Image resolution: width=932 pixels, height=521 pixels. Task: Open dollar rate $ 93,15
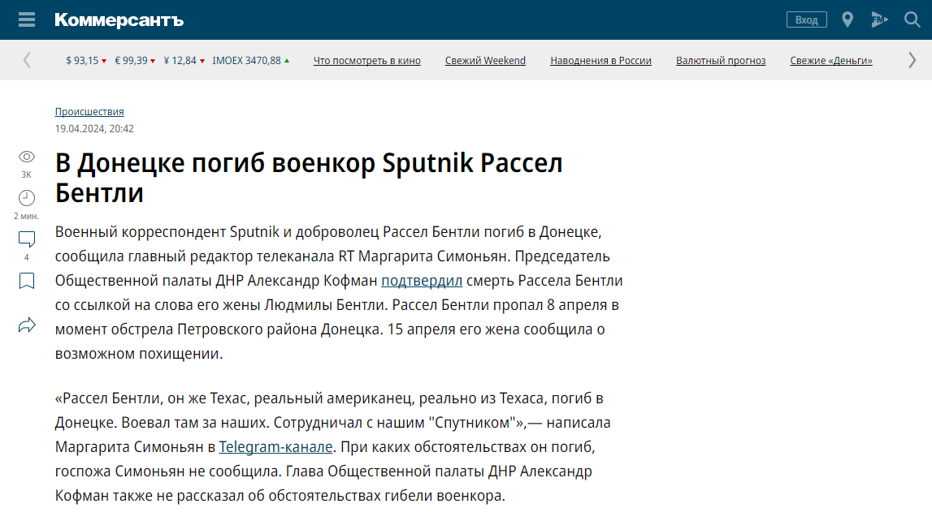coord(86,61)
